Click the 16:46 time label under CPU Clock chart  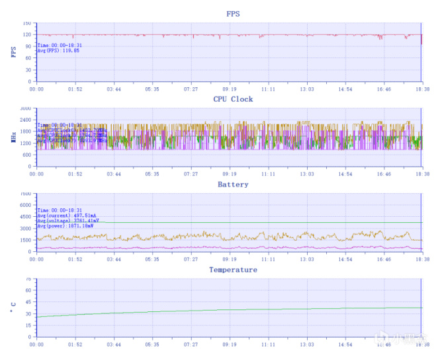pyautogui.click(x=384, y=174)
